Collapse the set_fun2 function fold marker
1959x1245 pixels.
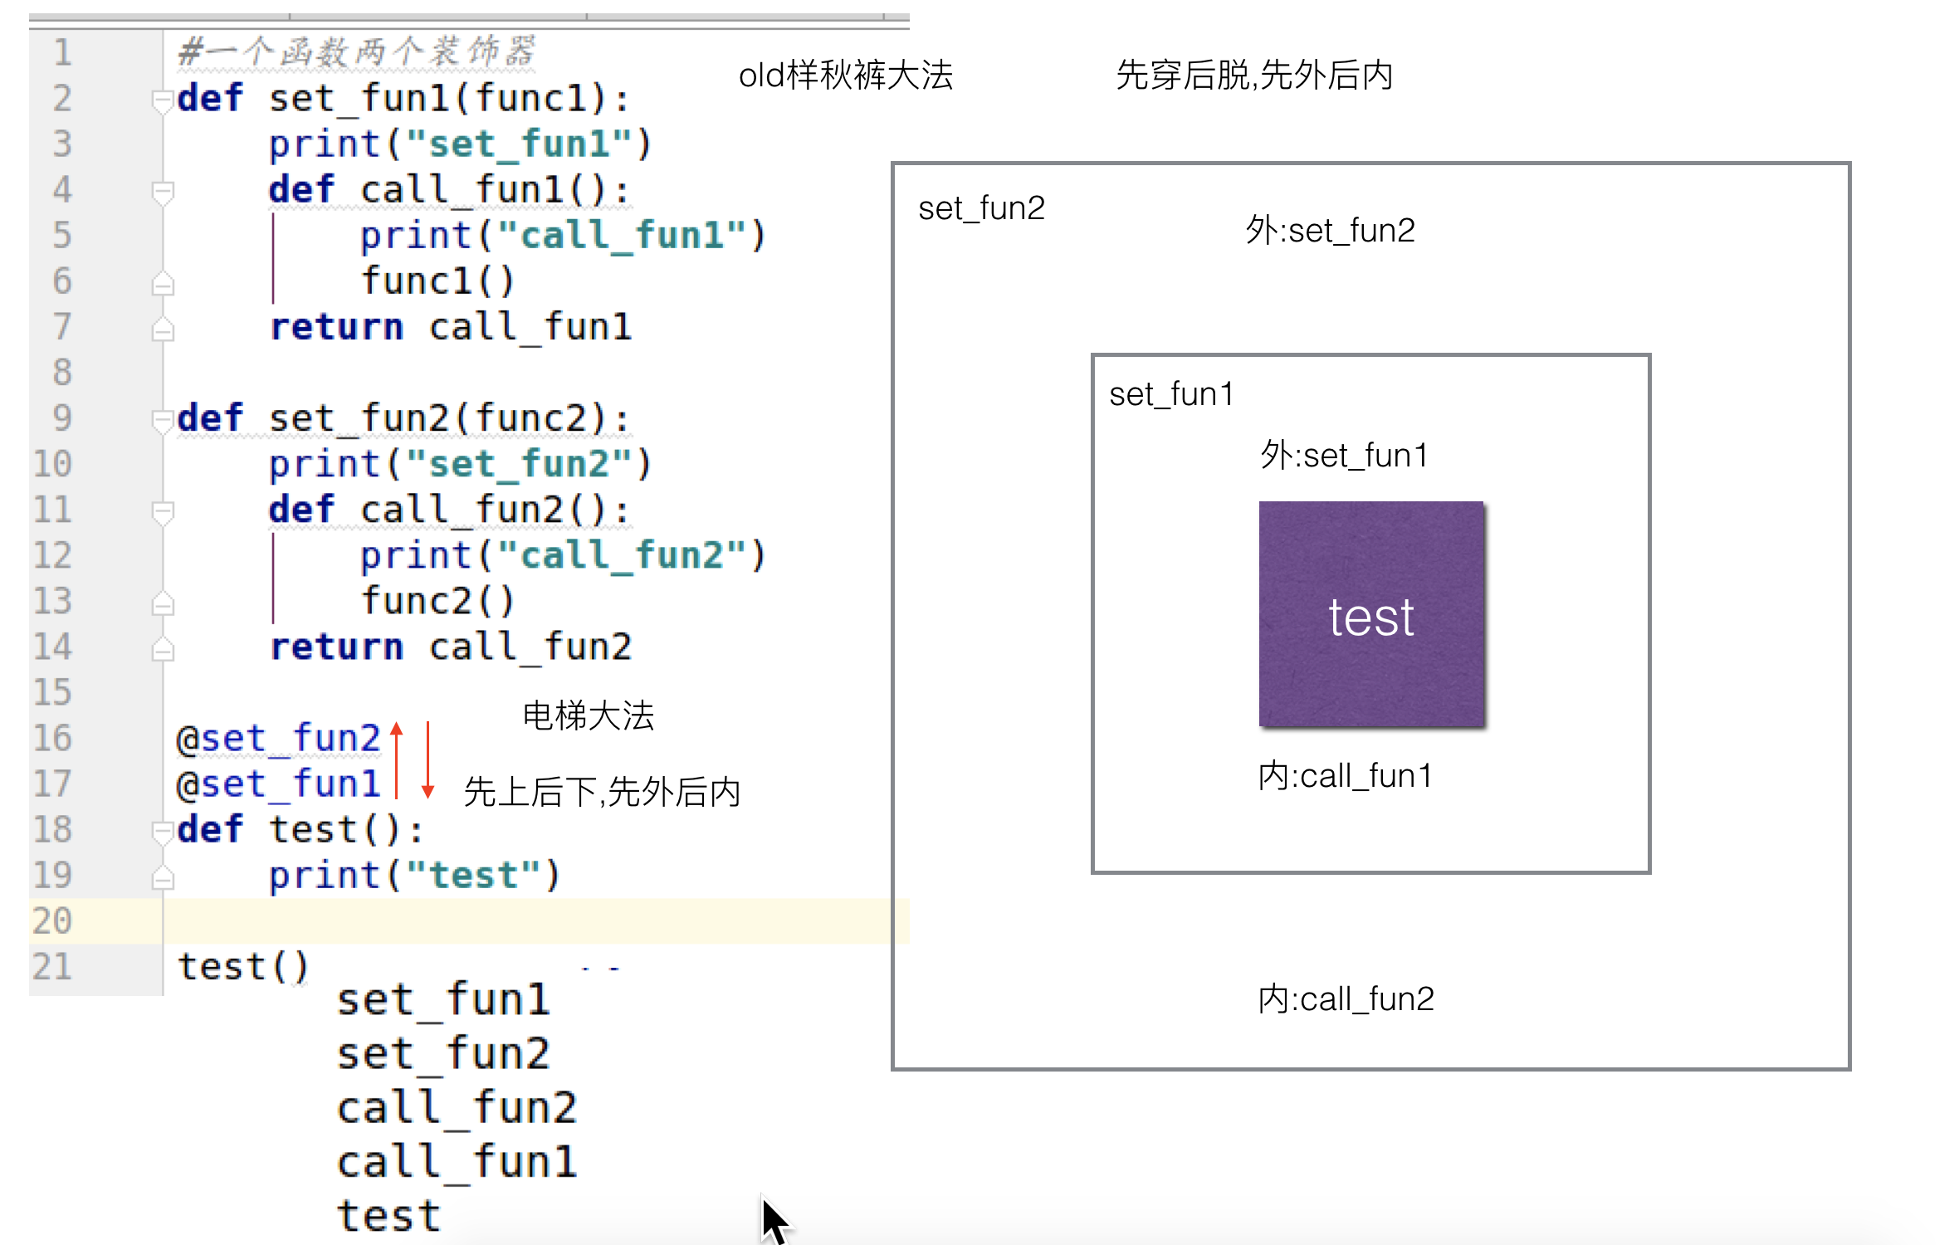163,421
